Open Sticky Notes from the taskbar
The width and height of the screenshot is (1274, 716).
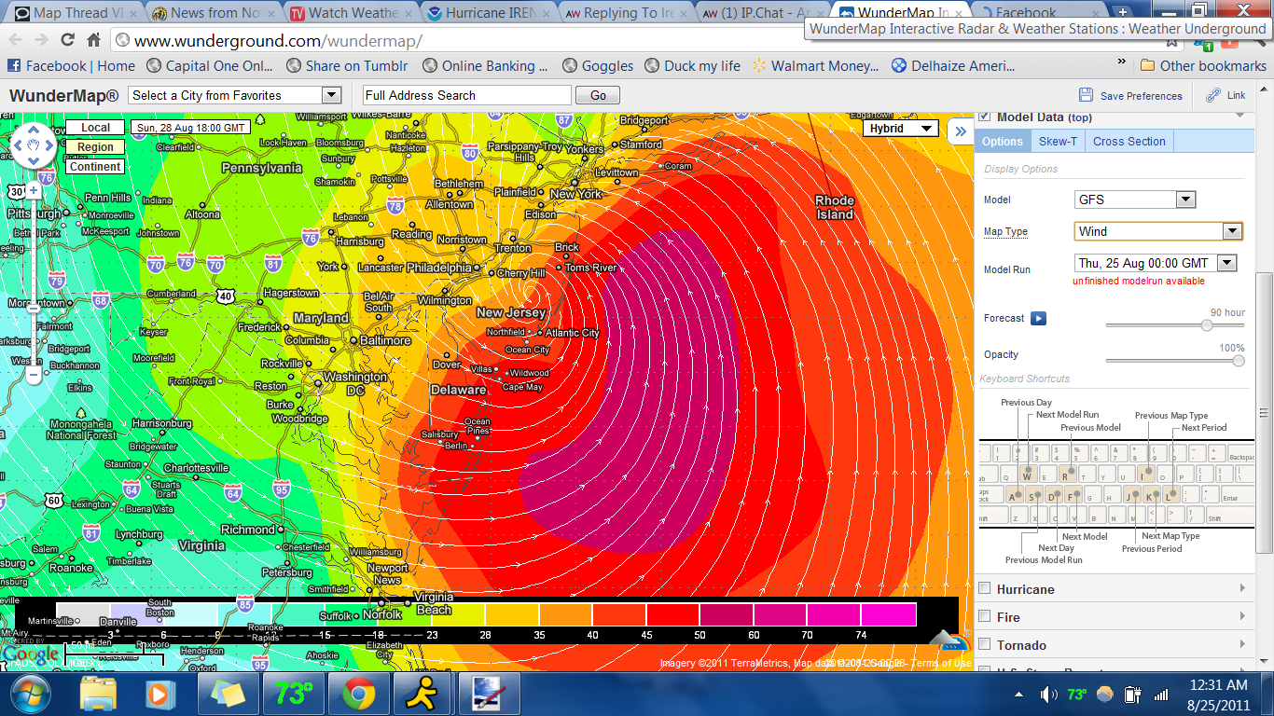[x=227, y=695]
